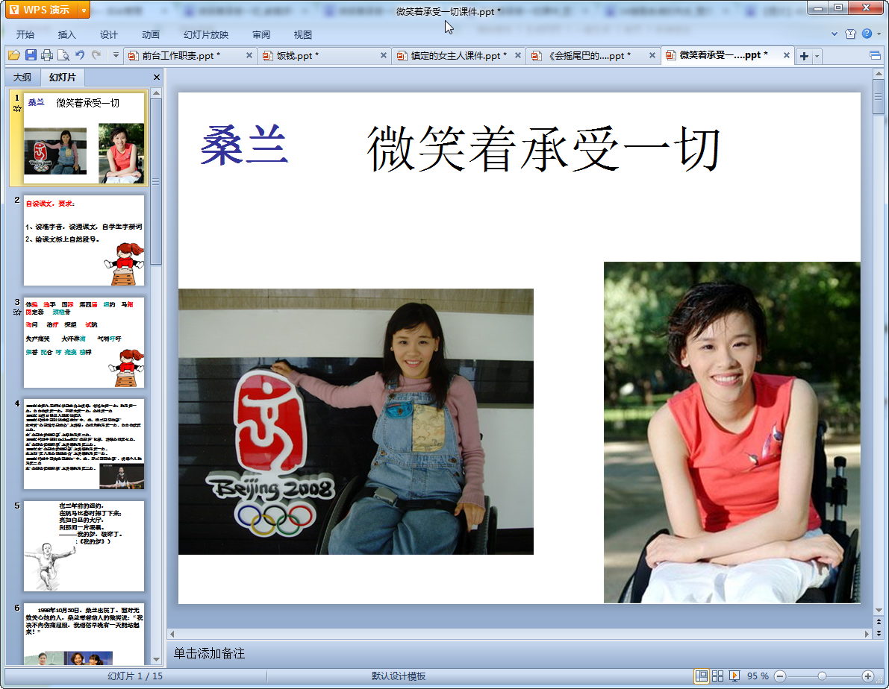Screen dimensions: 889x689
Task: Open the 视图 menu tab
Action: coord(303,34)
